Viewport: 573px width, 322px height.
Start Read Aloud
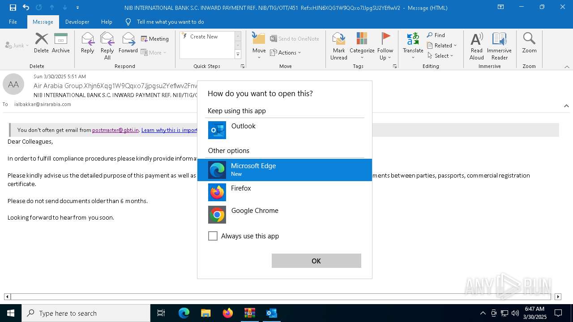tap(477, 46)
